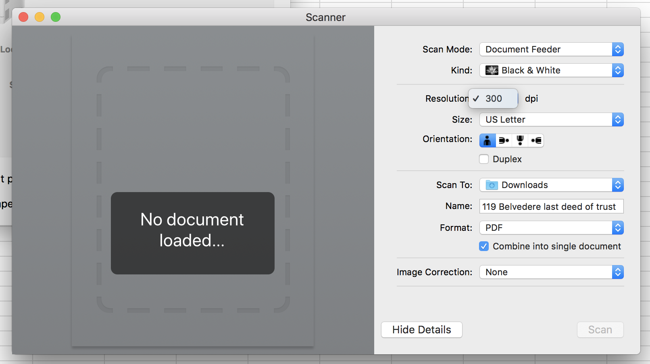Click the yellow minimize button
Viewport: 650px width, 364px height.
click(x=39, y=17)
